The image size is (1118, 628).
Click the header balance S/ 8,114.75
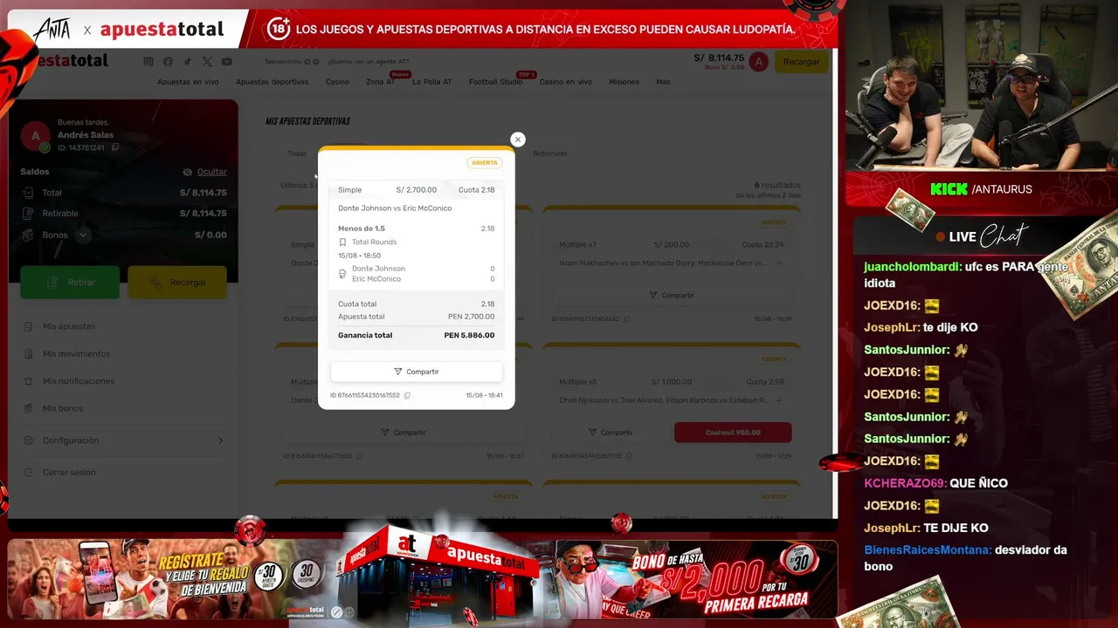(x=719, y=58)
